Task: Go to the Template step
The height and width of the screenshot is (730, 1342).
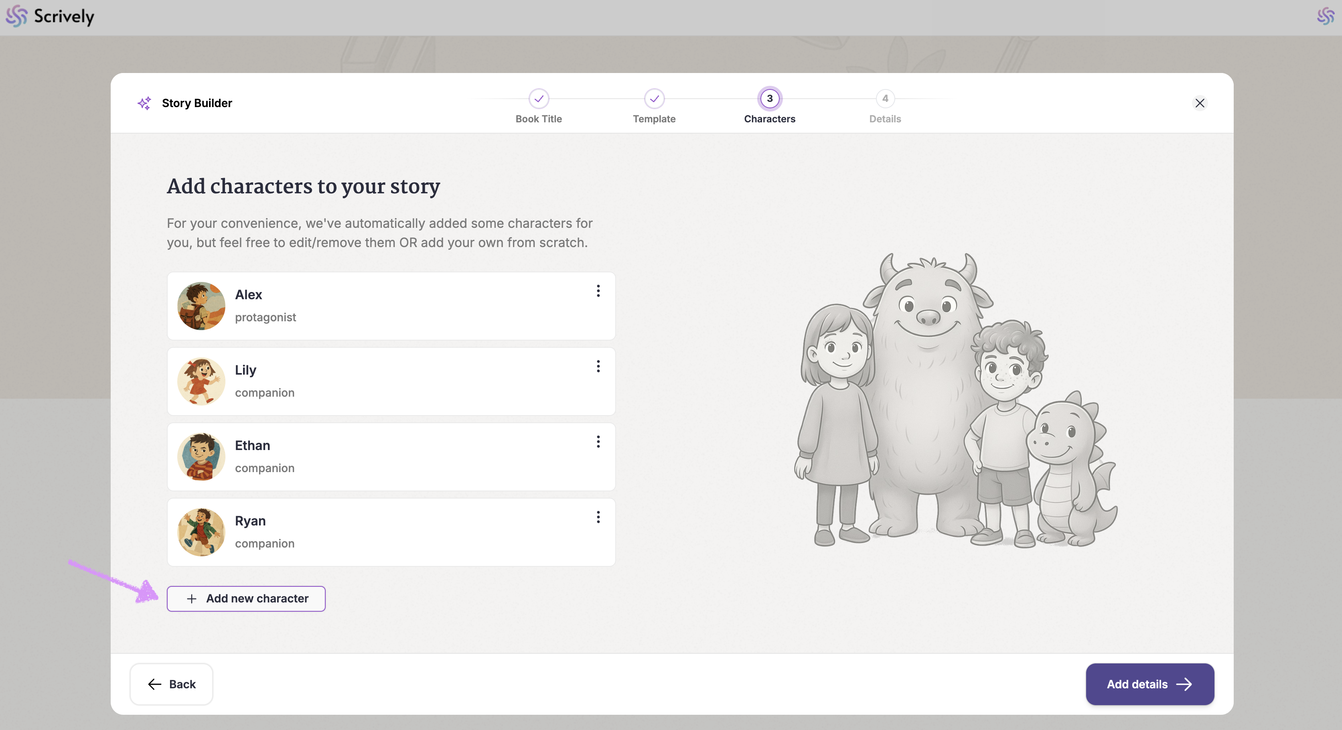Action: (x=654, y=99)
